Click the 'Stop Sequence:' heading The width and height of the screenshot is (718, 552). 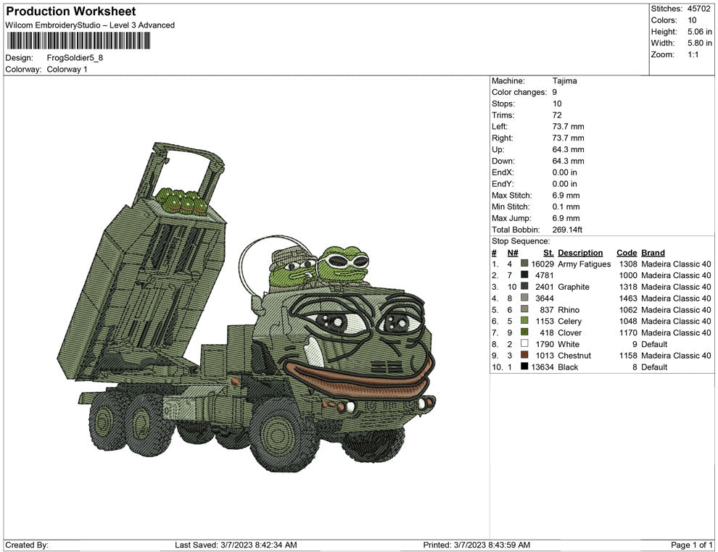521,241
